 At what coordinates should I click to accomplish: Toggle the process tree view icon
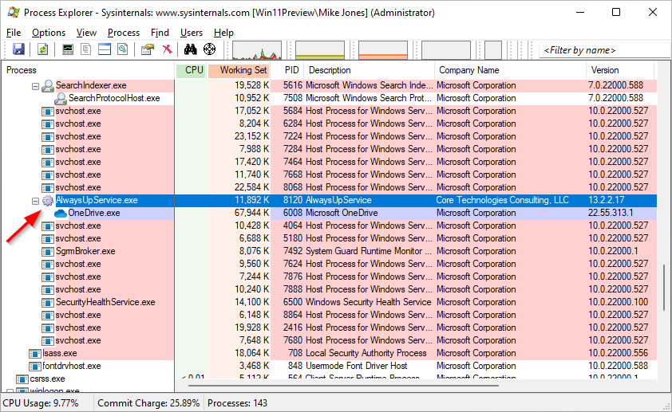coord(85,49)
